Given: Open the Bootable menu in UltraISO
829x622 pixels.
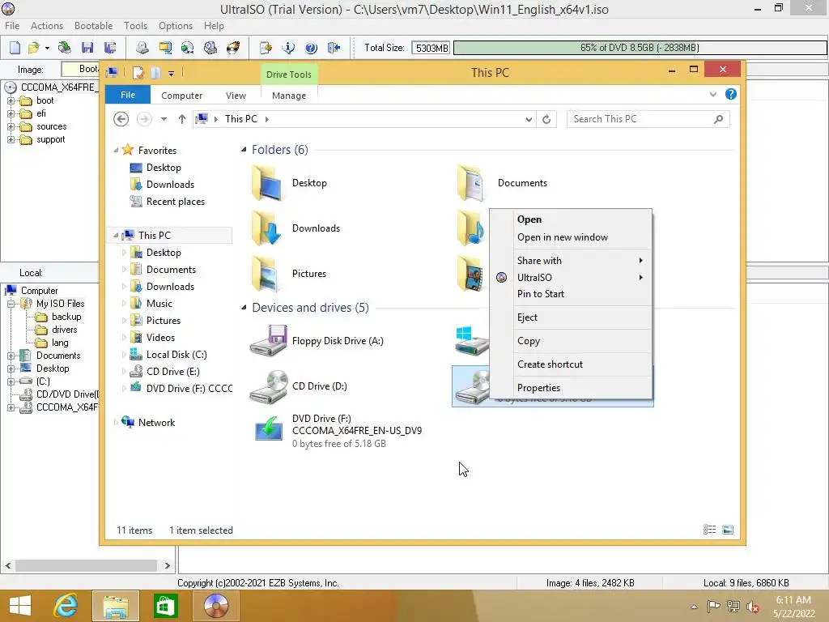Looking at the screenshot, I should tap(94, 25).
